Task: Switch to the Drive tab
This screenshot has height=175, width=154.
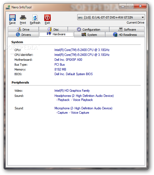Action: coord(23,30)
